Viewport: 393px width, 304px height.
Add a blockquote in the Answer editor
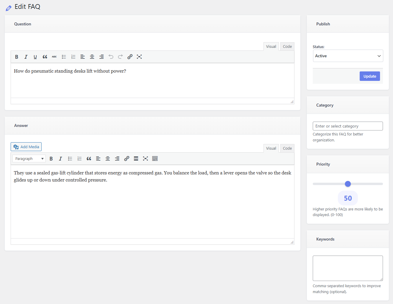[89, 158]
